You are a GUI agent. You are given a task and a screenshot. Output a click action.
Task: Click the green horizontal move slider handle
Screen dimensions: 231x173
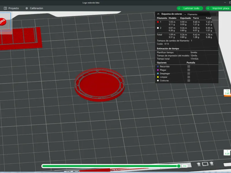coord(178,166)
